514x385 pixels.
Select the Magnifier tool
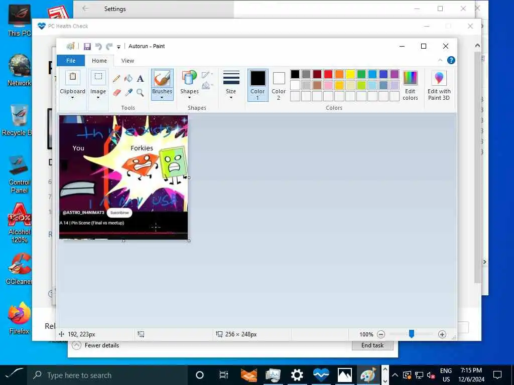point(141,93)
